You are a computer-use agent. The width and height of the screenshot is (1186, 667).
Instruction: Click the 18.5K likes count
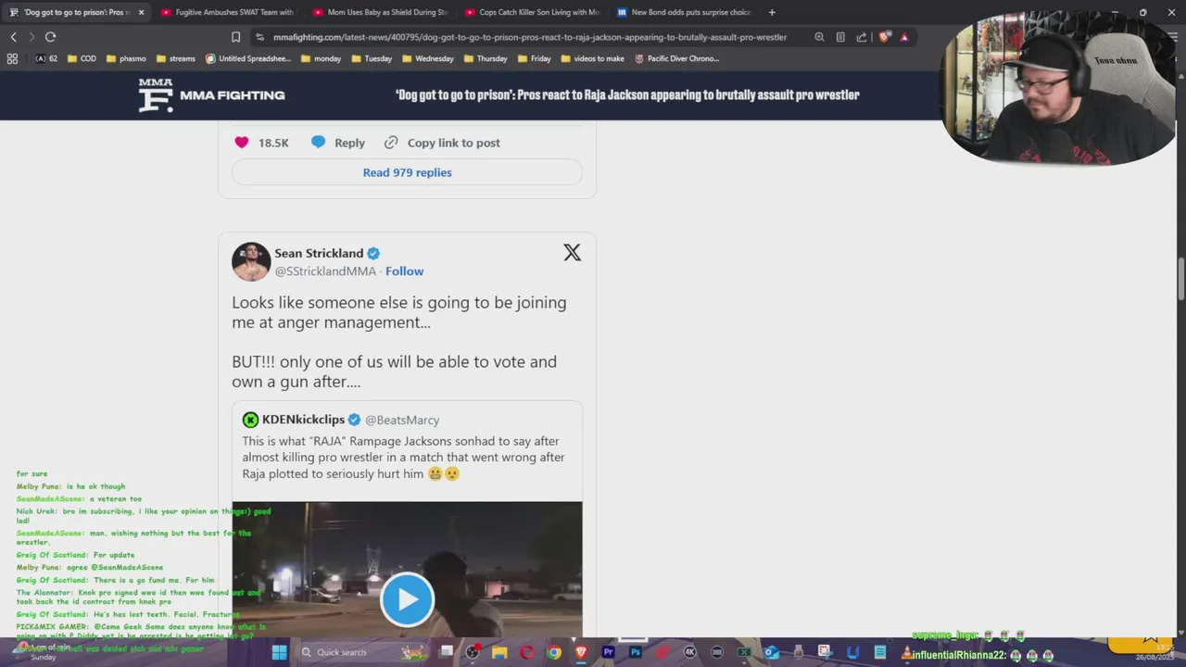tap(273, 143)
